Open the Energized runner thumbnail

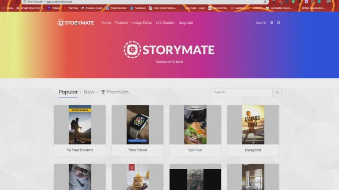(x=253, y=124)
